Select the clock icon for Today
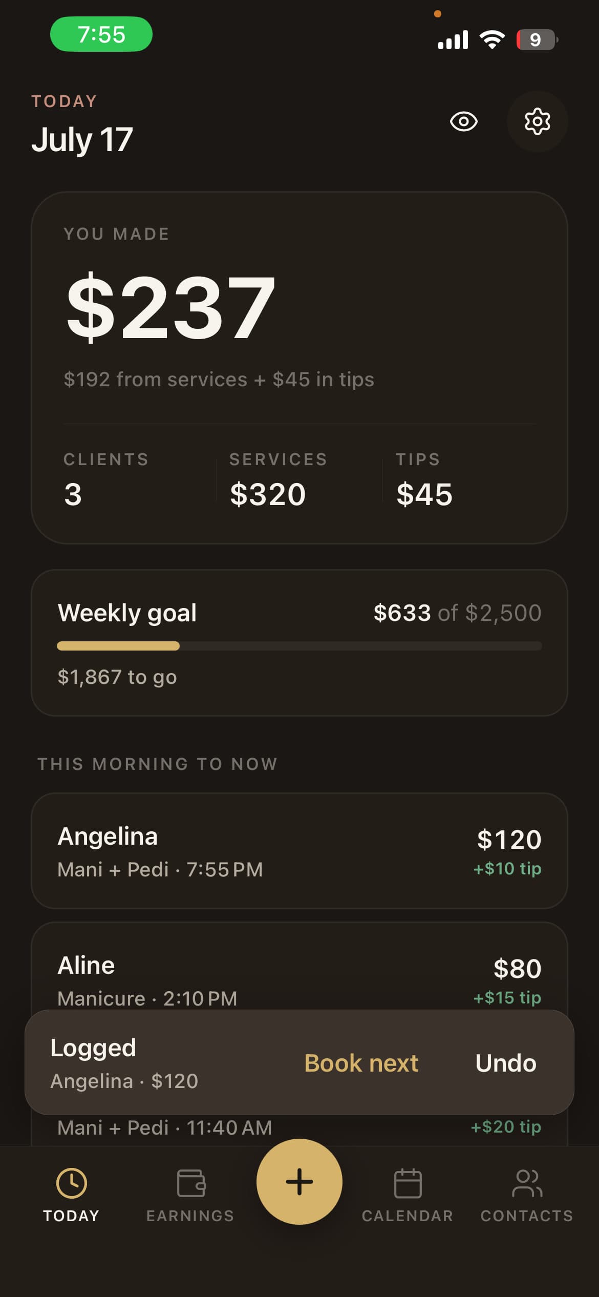 pos(71,1183)
